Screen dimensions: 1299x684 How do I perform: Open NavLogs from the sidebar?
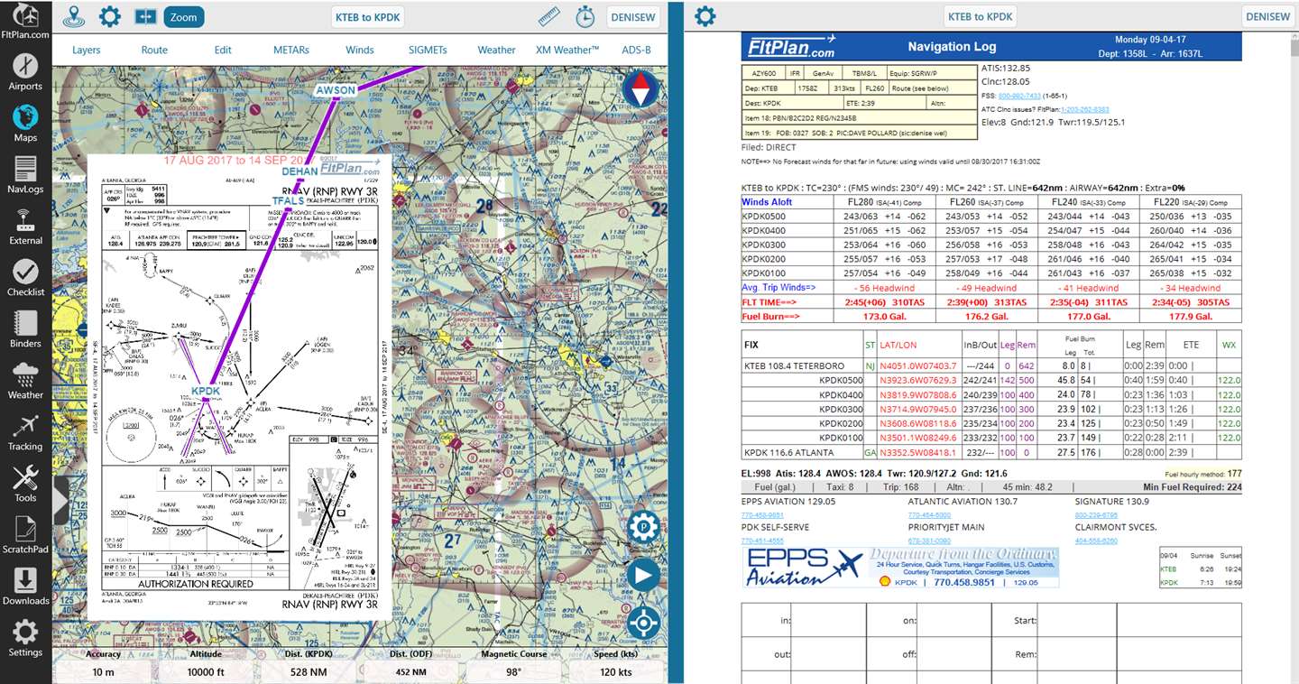[x=25, y=176]
